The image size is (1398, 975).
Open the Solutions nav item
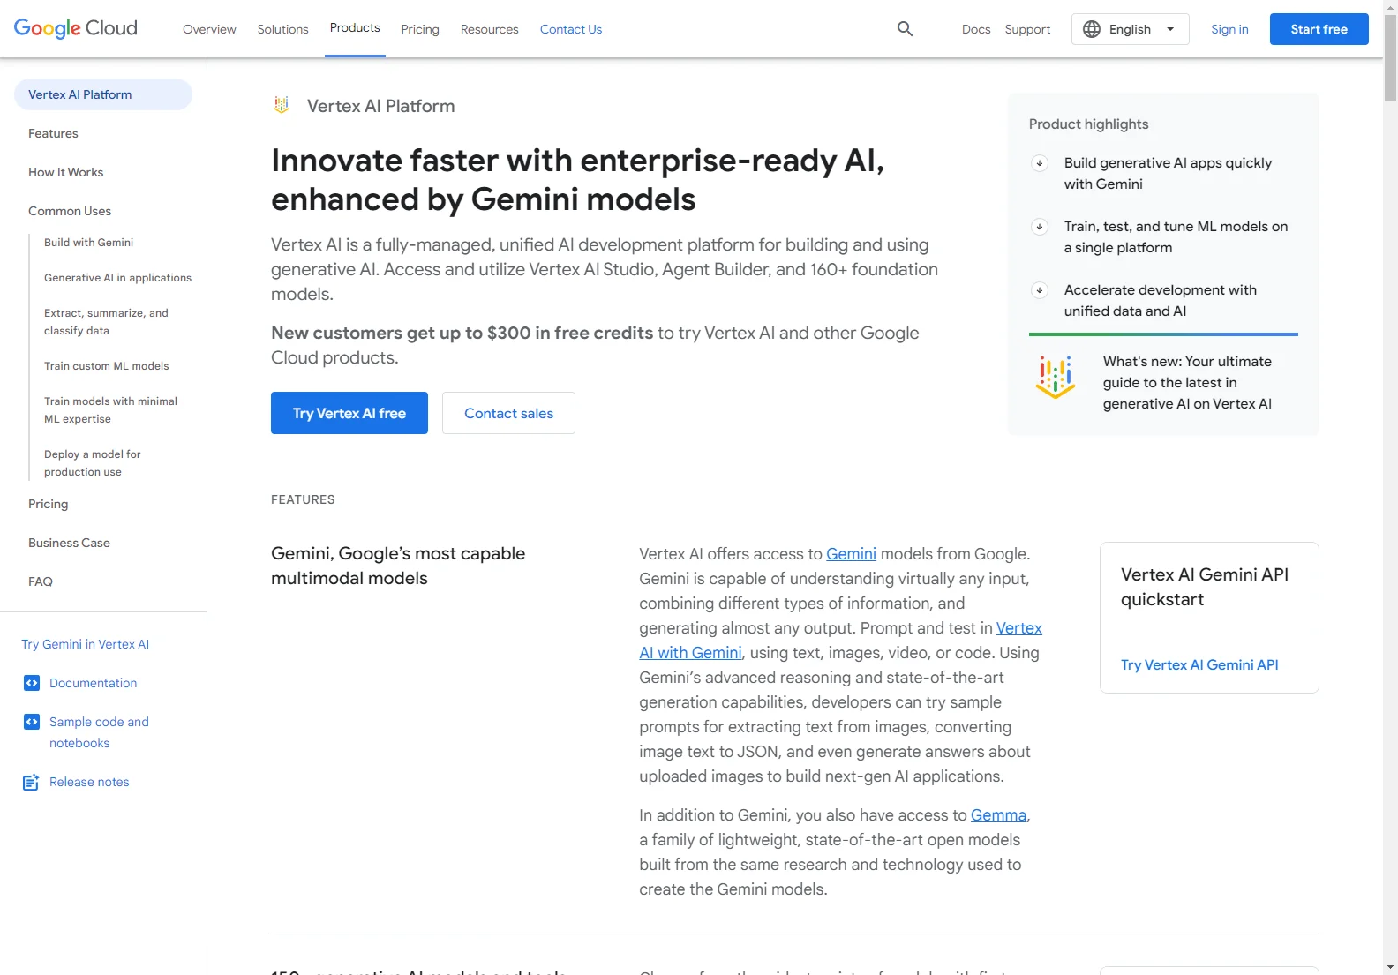tap(283, 29)
